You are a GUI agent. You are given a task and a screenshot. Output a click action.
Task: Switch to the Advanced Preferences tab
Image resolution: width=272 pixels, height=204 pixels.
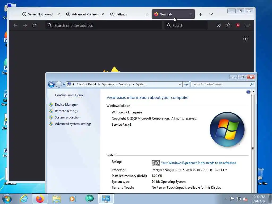pyautogui.click(x=85, y=14)
